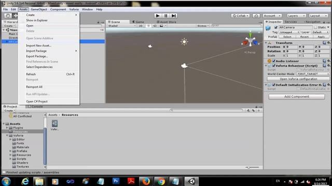The image size is (332, 186).
Task: Toggle 2D view mode in Scene
Action: 141,26
